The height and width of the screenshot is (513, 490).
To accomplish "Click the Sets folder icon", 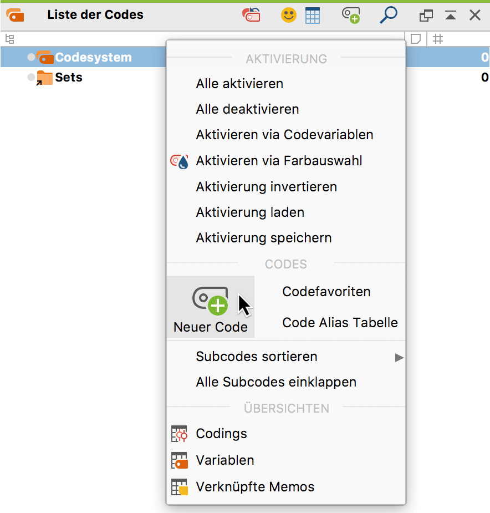I will pyautogui.click(x=44, y=78).
